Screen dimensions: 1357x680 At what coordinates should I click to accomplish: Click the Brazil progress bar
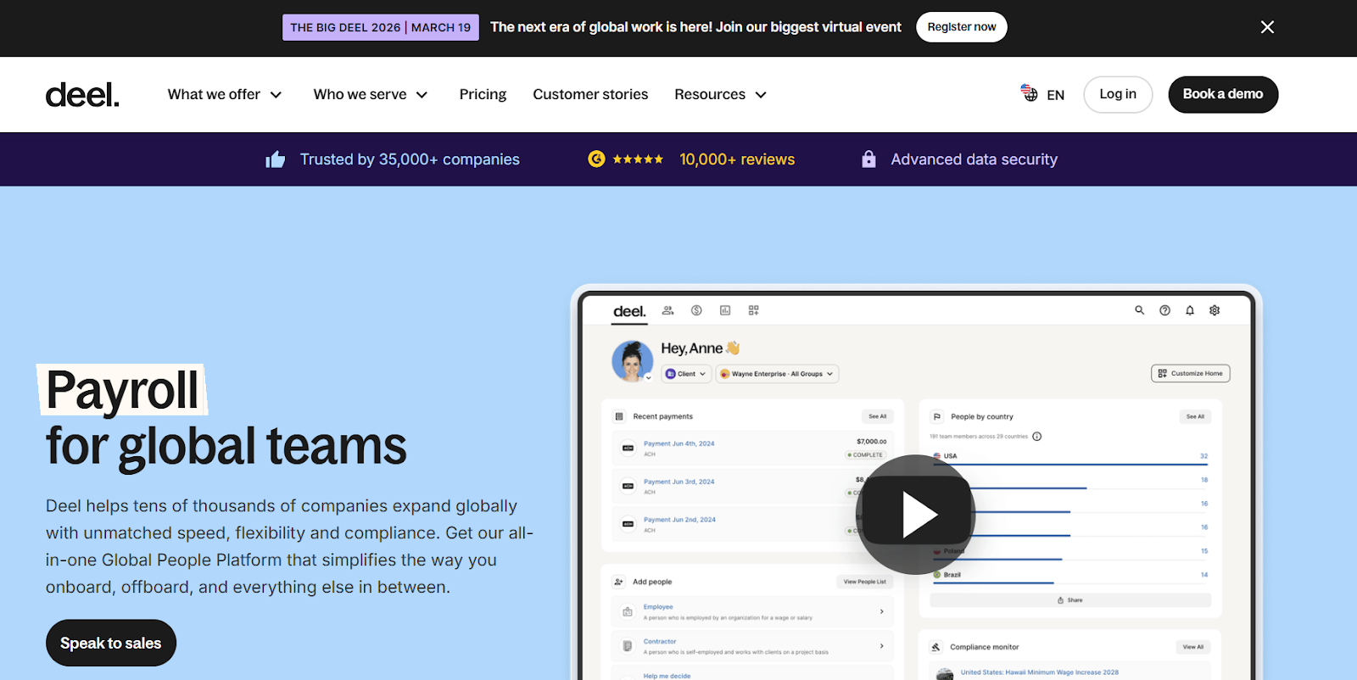(993, 582)
